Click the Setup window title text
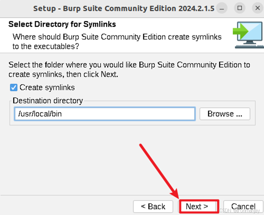Viewport: 264px width, 215px height. (124, 8)
